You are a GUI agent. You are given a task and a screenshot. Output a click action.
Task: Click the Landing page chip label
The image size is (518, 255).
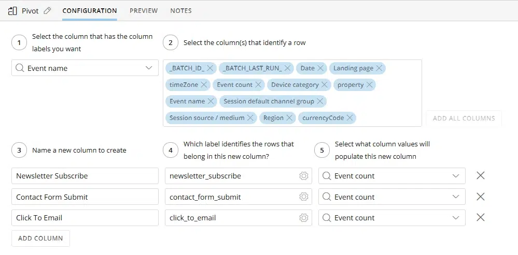point(353,68)
